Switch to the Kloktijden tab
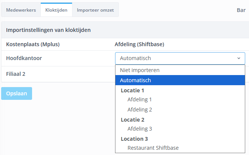249x155 pixels. [x=56, y=10]
